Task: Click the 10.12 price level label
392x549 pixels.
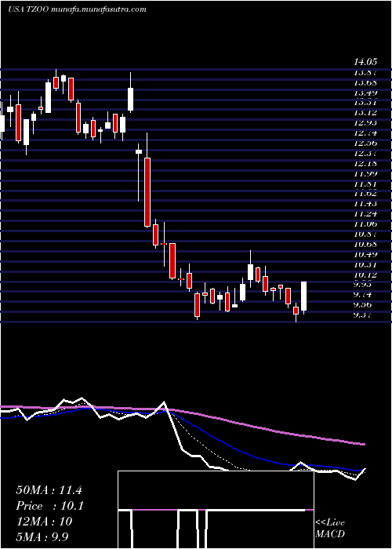Action: tap(365, 274)
